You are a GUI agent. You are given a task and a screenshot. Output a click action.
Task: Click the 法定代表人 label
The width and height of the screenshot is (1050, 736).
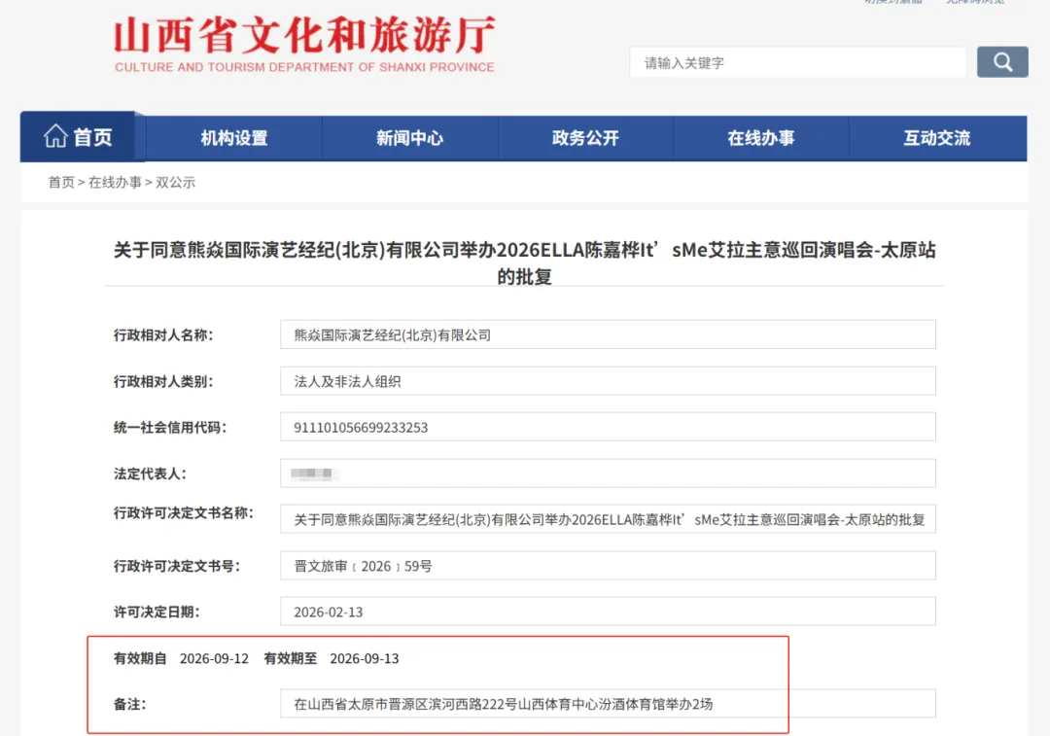pos(150,473)
